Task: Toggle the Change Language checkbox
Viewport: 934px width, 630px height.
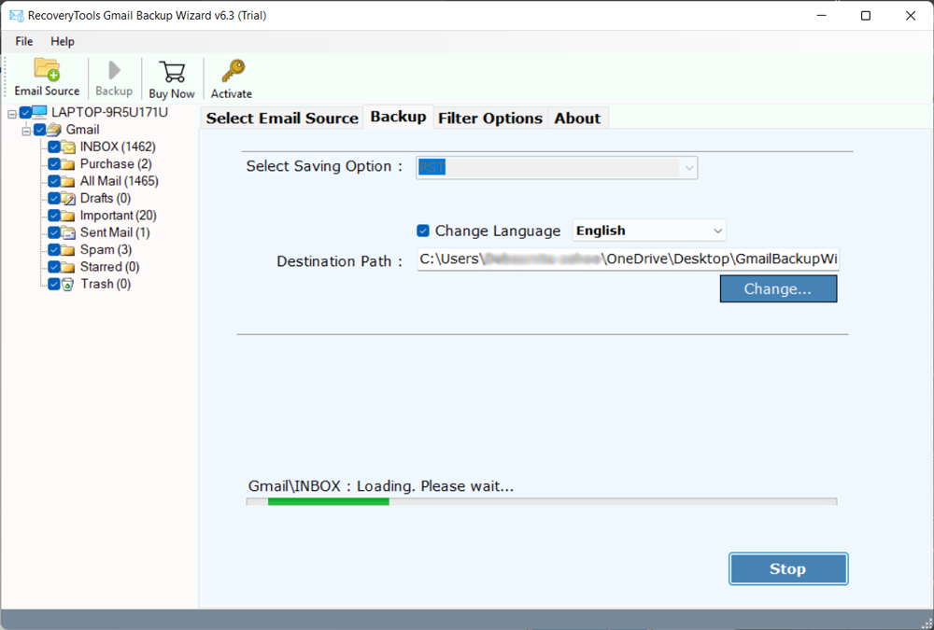Action: pos(423,231)
